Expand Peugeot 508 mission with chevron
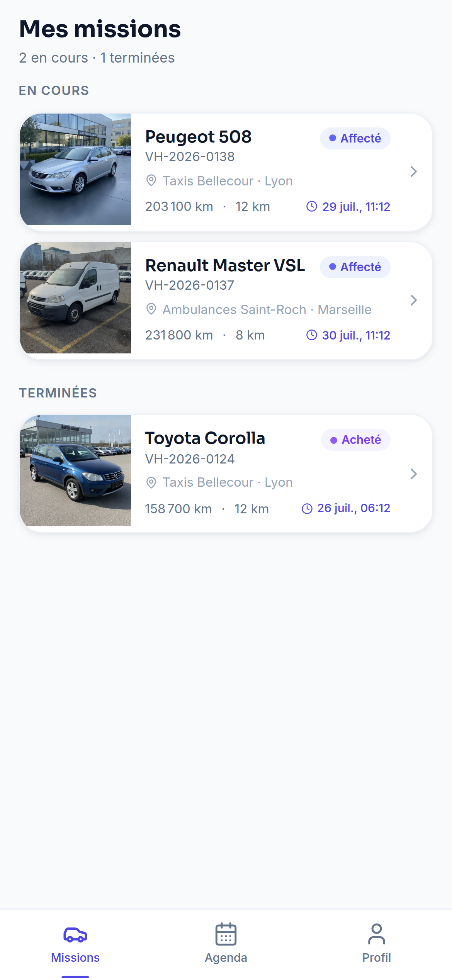452x978 pixels. (413, 171)
